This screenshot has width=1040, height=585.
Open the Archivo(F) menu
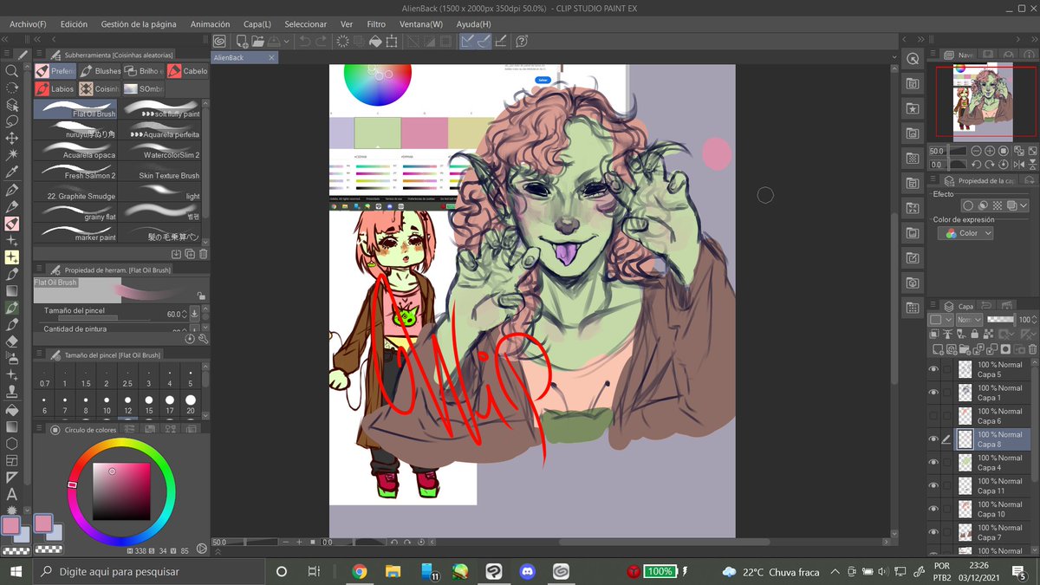tap(28, 24)
